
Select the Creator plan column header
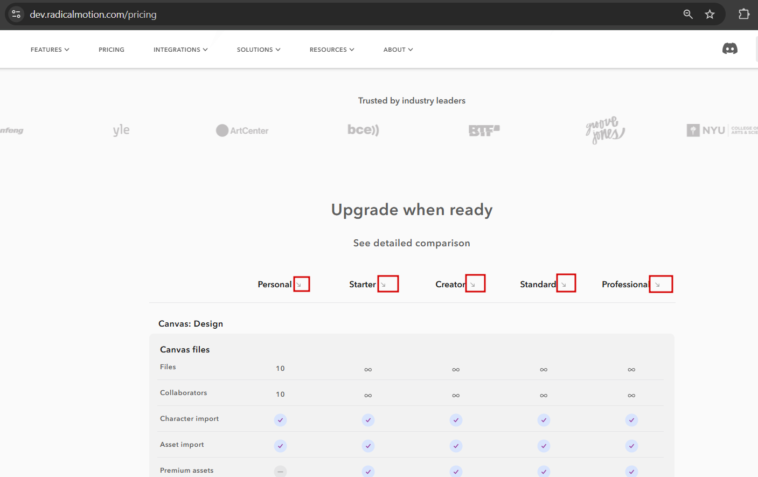tap(450, 285)
